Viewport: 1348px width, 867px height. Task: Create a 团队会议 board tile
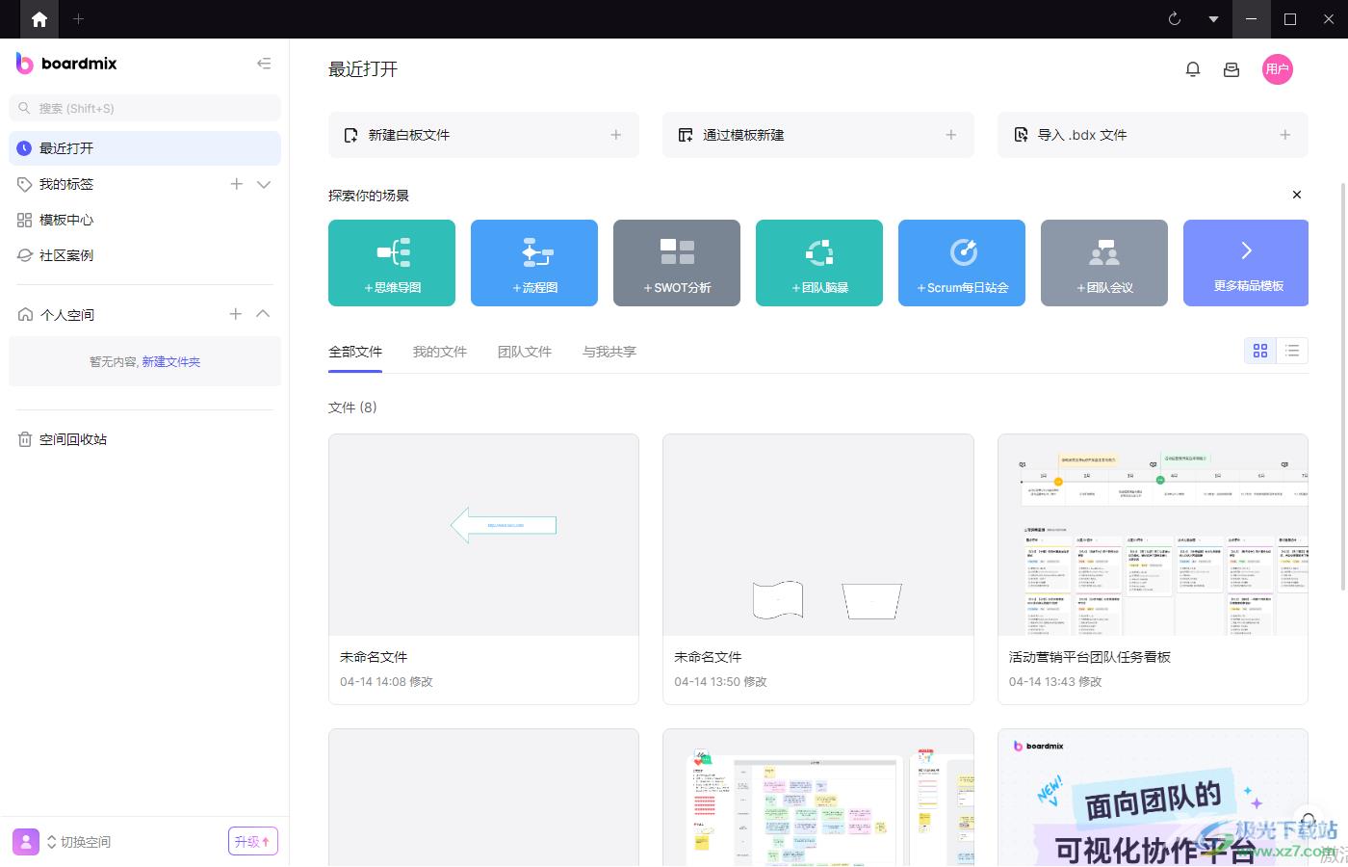coord(1104,263)
